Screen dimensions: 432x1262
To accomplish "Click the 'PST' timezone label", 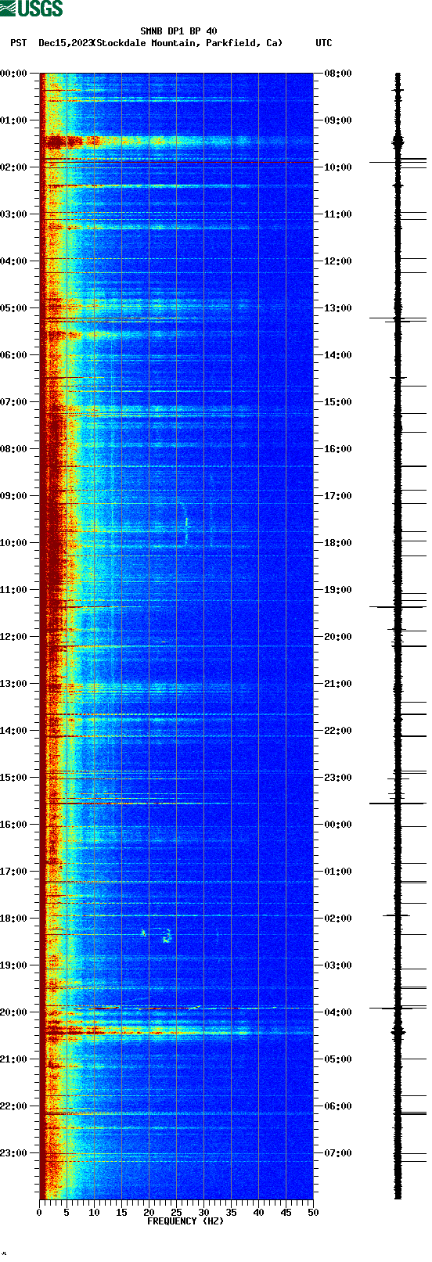I will pos(18,43).
